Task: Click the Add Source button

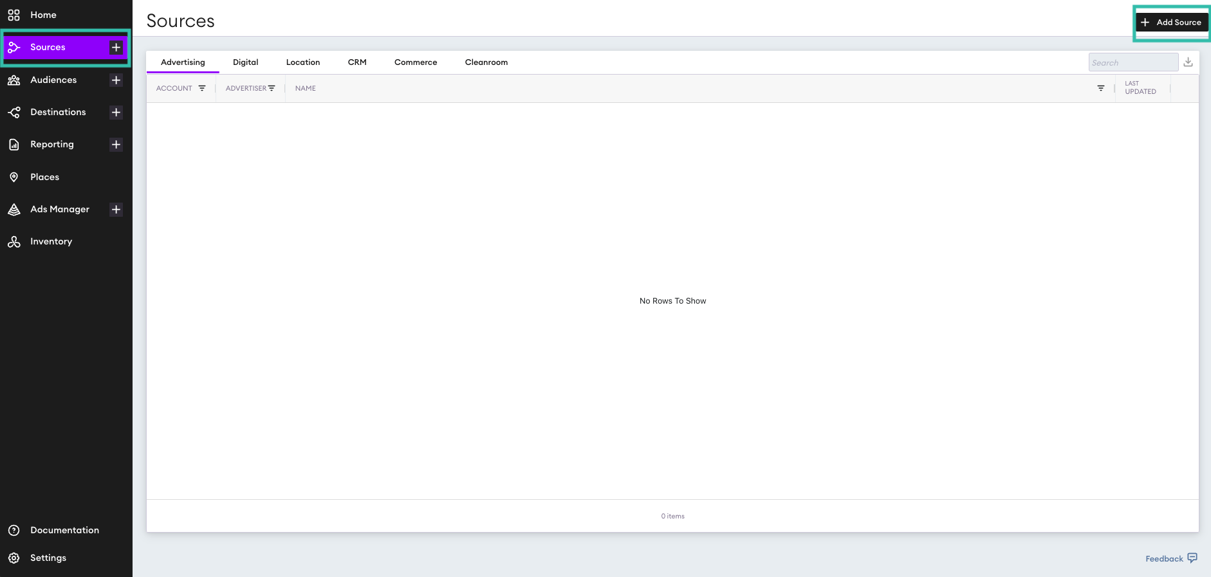Action: (x=1172, y=22)
